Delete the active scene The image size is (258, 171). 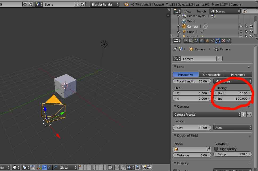click(x=83, y=5)
